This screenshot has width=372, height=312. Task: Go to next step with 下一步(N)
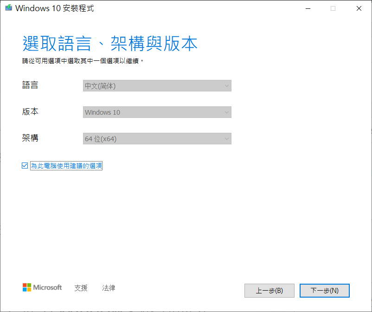coord(325,291)
